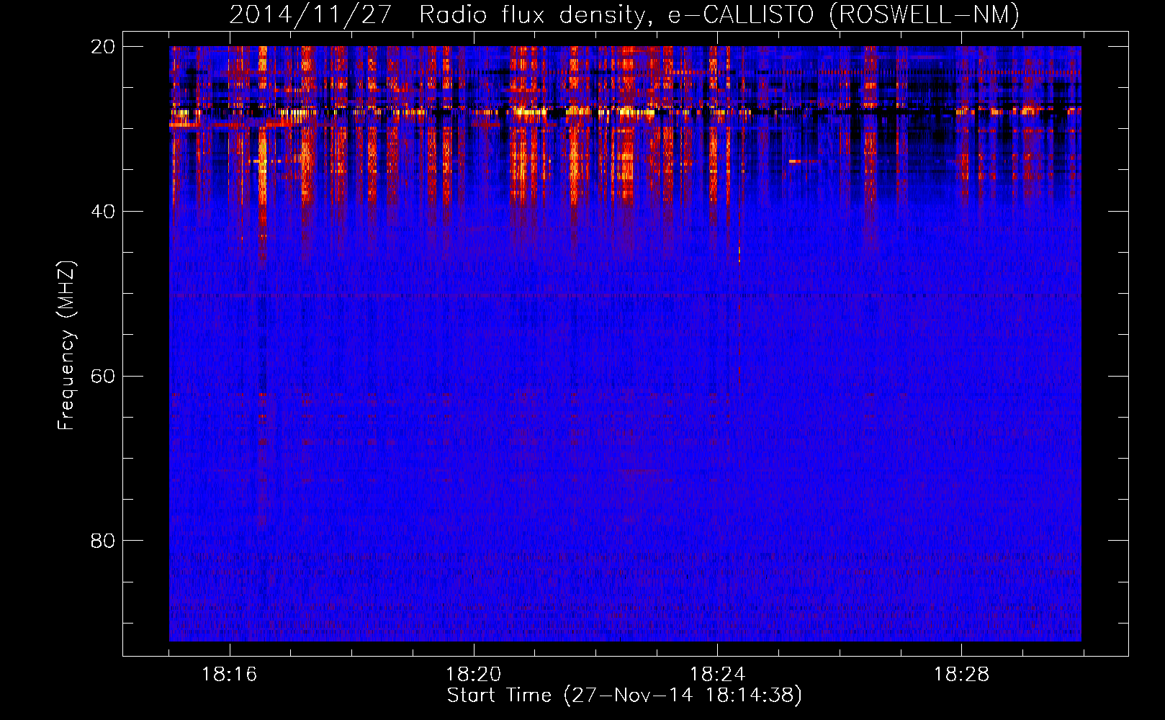Click the 'Start Time (27-Nov-14 18:14:38)' label
1165x720 pixels.
click(x=624, y=696)
